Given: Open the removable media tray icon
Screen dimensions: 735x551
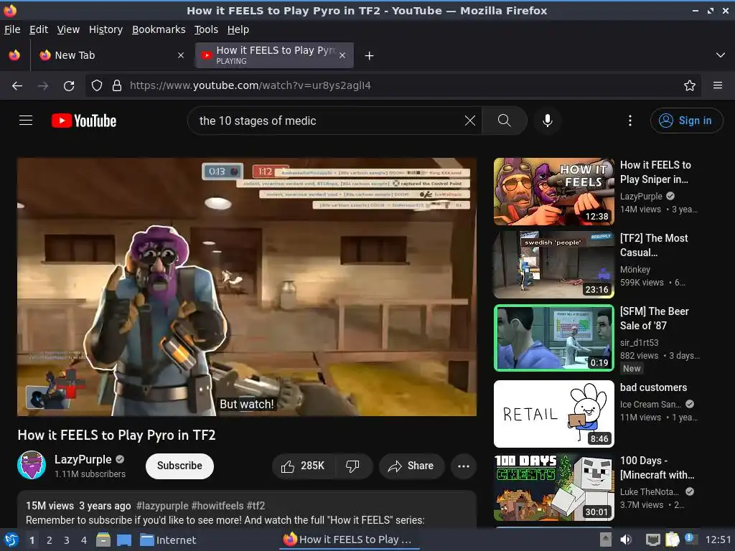Looking at the screenshot, I should tap(606, 540).
